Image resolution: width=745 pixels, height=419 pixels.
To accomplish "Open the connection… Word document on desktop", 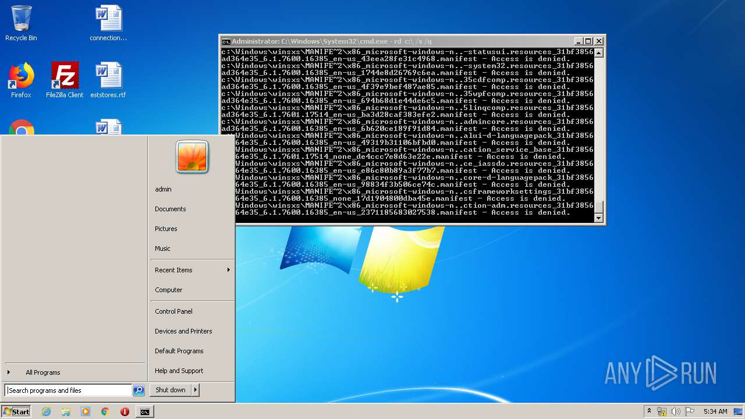I will (x=108, y=23).
